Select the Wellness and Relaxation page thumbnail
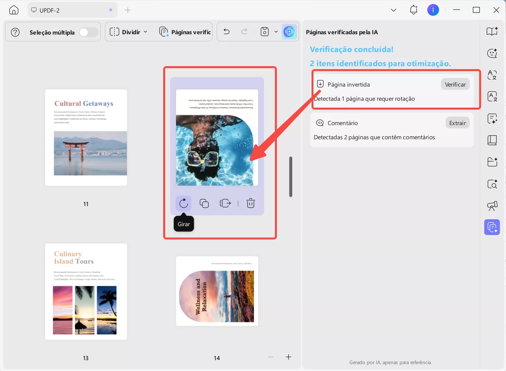This screenshot has width=506, height=371. coord(217,291)
